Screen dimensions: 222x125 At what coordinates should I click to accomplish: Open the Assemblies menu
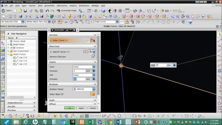(50, 6)
